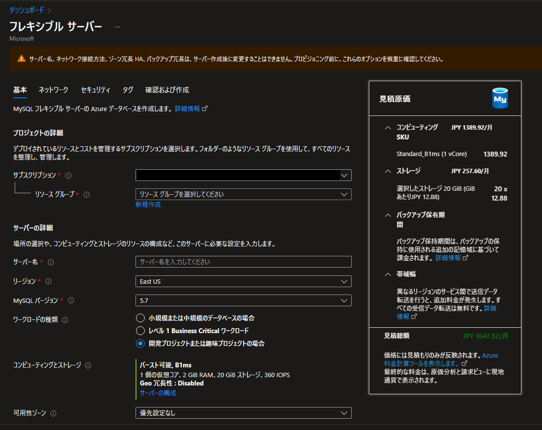Click the external link icon in バックアップ保有期間
542x430 pixels.
465,258
